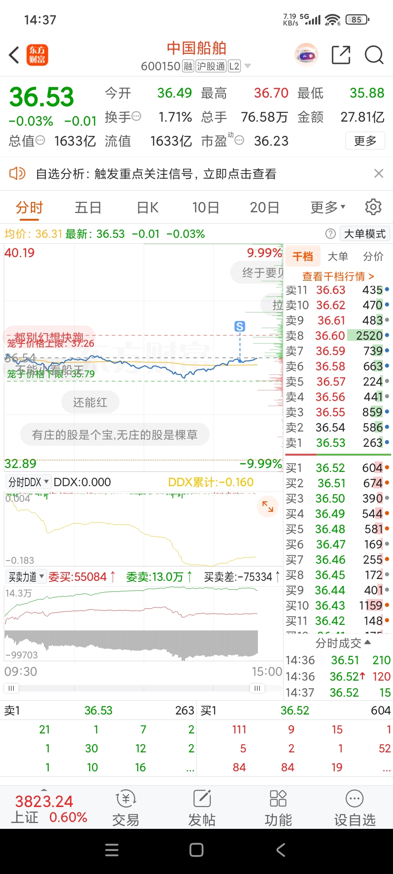Open the 设自选 more icon
This screenshot has width=393, height=874.
click(x=355, y=808)
